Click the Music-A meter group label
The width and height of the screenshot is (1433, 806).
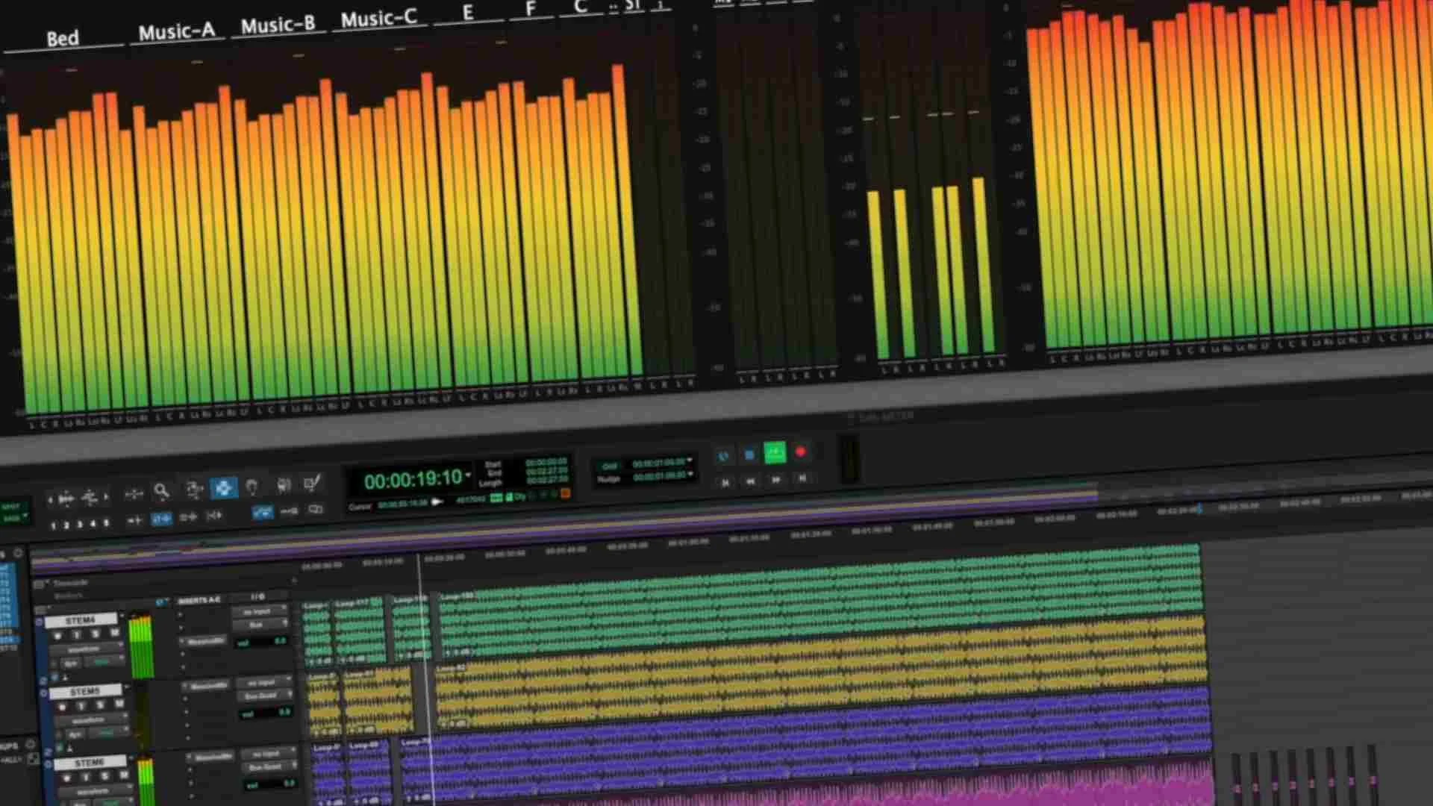coord(176,32)
